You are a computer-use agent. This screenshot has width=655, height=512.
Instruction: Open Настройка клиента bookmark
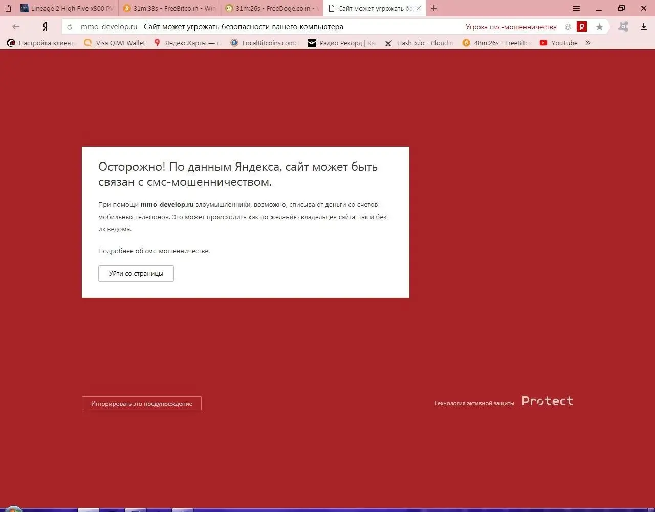41,43
